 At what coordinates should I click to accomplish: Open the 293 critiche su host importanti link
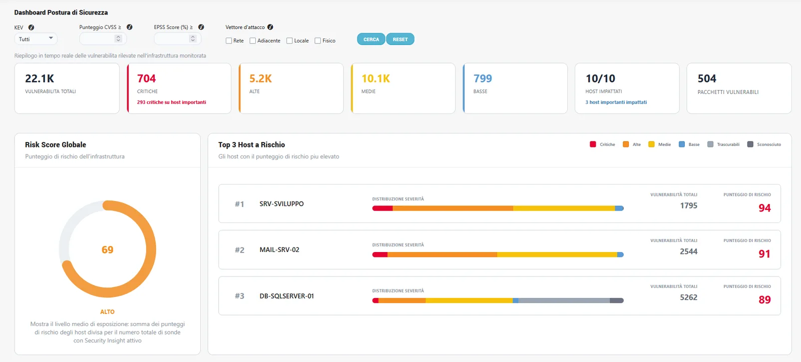pyautogui.click(x=172, y=102)
